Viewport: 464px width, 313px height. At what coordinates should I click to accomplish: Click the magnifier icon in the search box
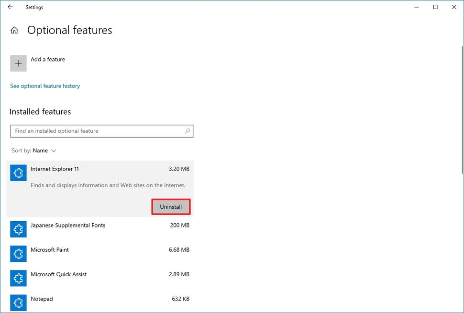point(187,131)
